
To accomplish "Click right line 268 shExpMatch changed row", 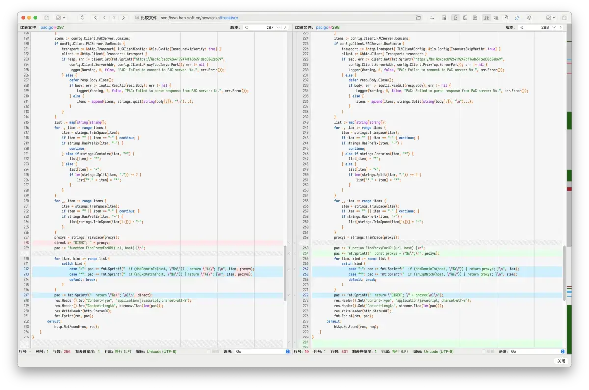I will point(437,274).
